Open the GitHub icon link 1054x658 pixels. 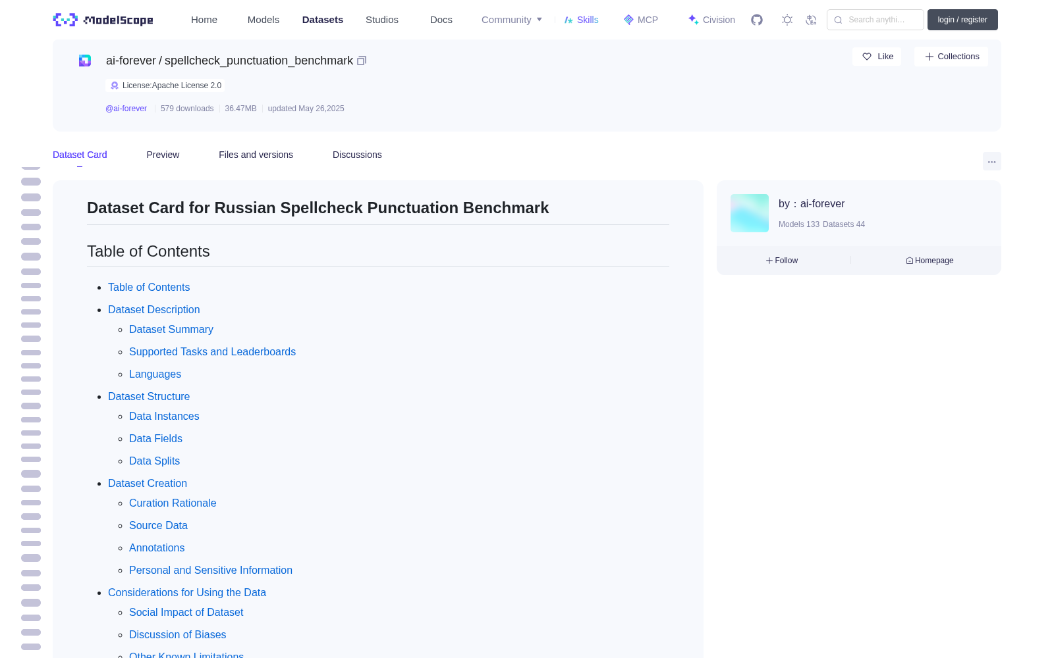[x=757, y=20]
